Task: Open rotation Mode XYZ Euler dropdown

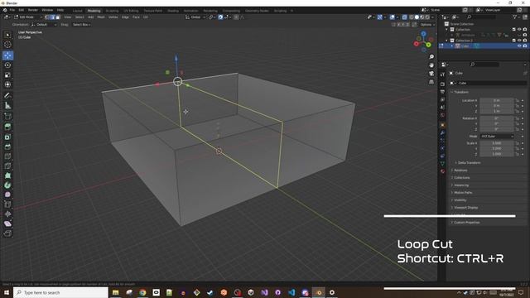Action: coord(497,136)
